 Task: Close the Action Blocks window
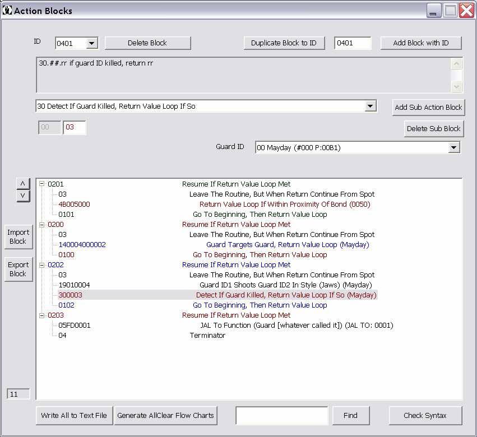(466, 11)
